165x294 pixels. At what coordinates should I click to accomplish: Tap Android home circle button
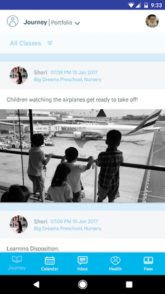(x=82, y=285)
